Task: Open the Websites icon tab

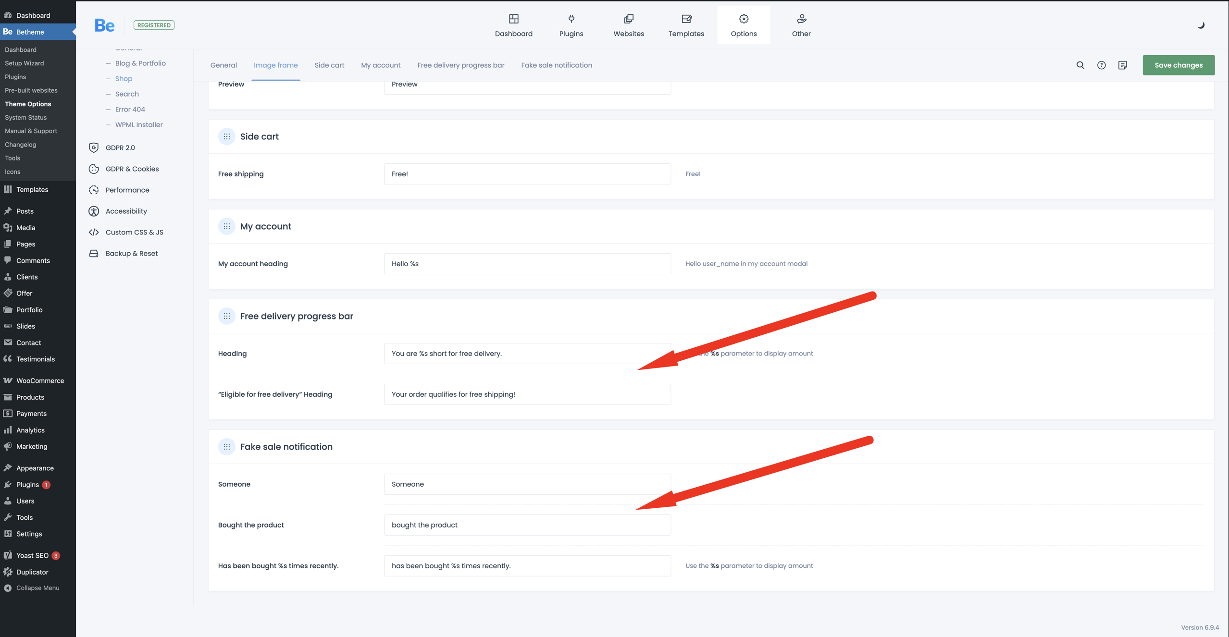Action: coord(628,25)
